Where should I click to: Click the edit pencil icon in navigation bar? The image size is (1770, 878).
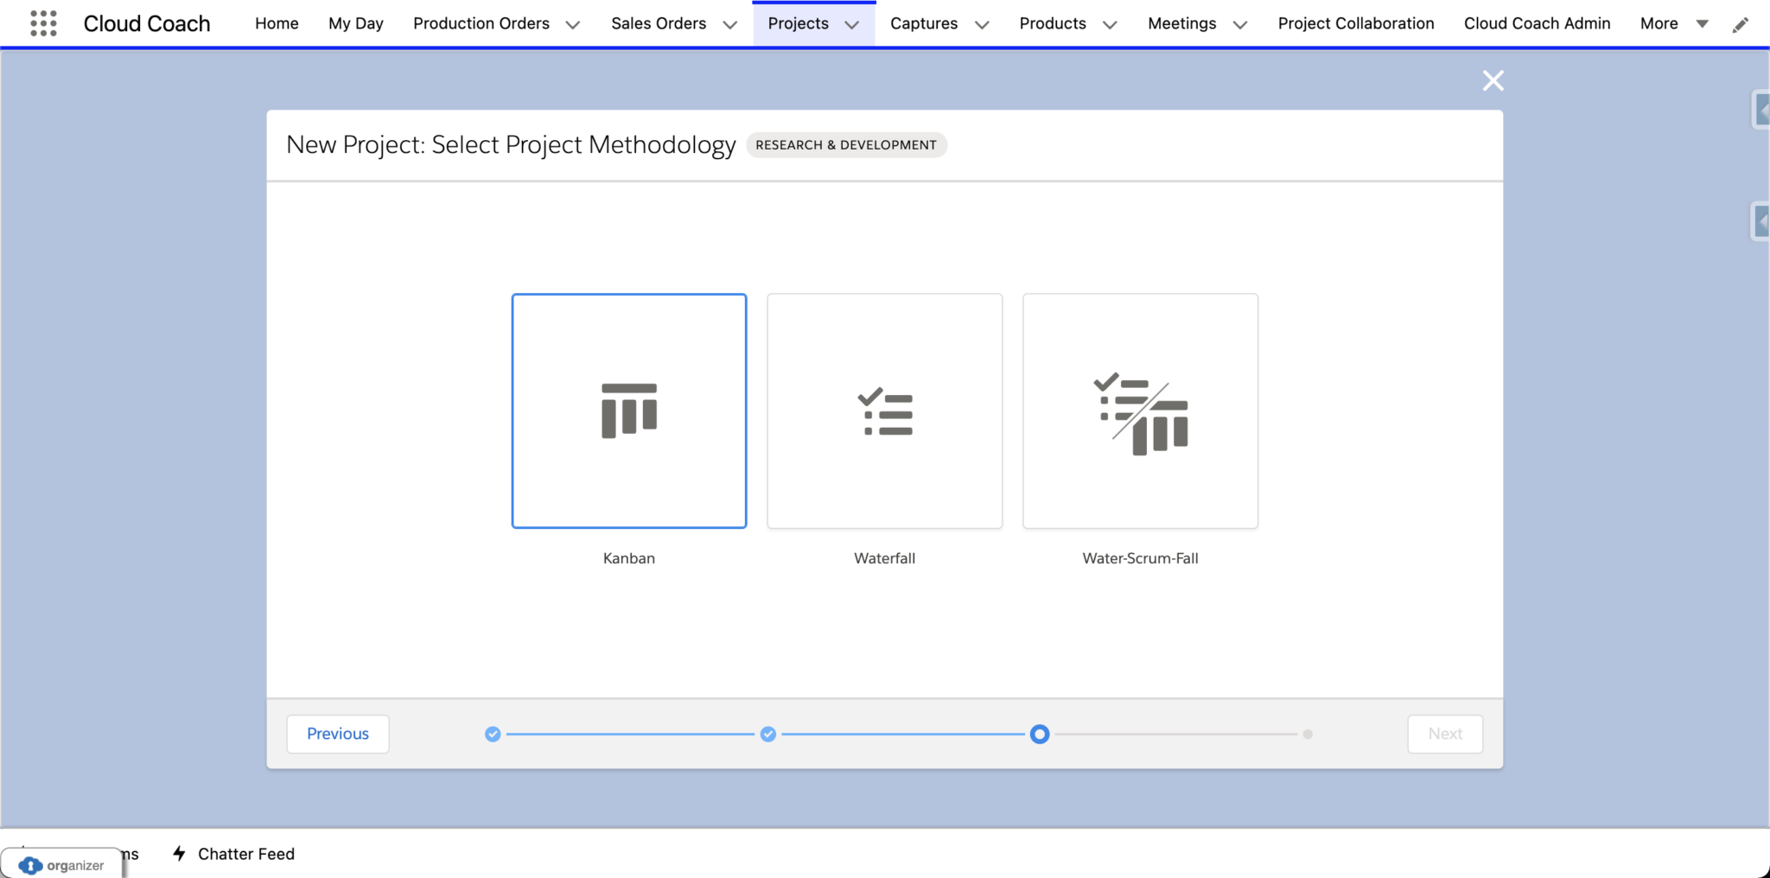click(x=1742, y=23)
